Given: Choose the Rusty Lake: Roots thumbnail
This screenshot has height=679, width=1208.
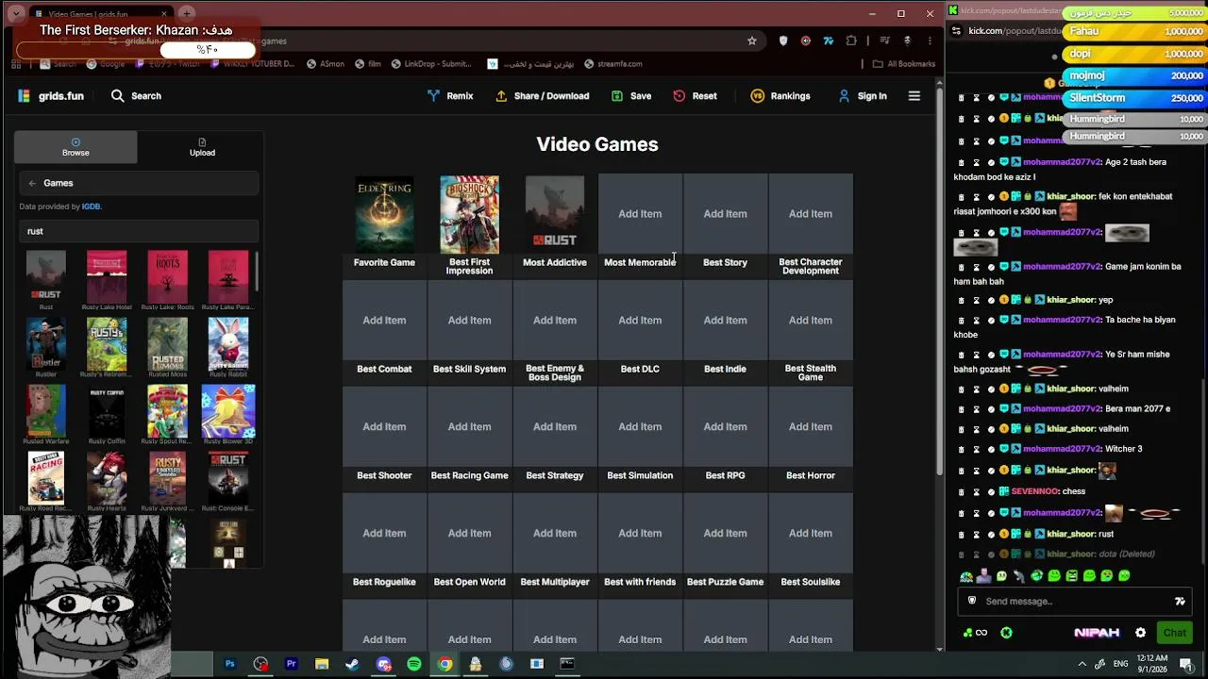Looking at the screenshot, I should pyautogui.click(x=167, y=277).
